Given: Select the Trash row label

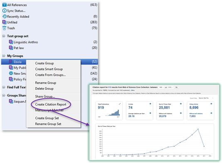Looking at the screenshot, I should coord(11,28).
